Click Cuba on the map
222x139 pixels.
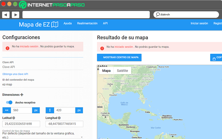[147, 112]
